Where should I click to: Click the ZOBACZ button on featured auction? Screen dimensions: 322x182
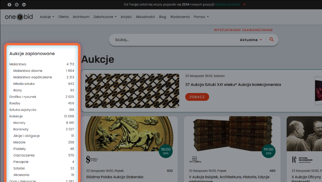[197, 97]
